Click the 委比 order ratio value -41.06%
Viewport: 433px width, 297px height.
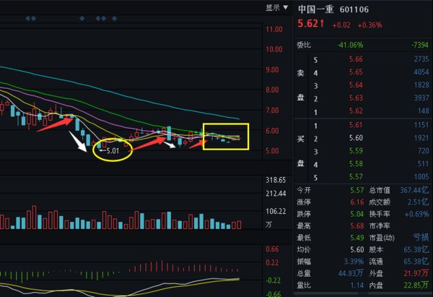349,44
